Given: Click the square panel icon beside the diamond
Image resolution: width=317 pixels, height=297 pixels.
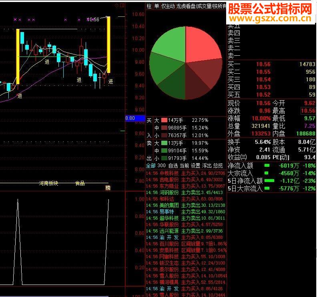Looking at the screenshot, I should (122, 6).
